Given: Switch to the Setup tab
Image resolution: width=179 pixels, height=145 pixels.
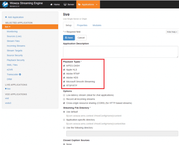Looking at the screenshot, I should pos(69,25).
